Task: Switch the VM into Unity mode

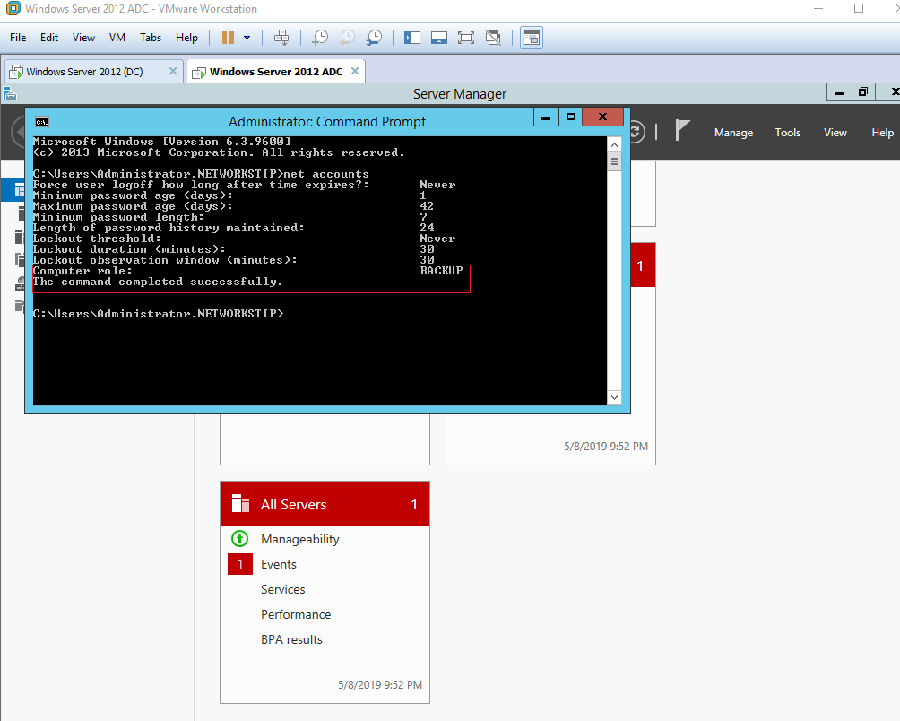Action: pyautogui.click(x=492, y=37)
